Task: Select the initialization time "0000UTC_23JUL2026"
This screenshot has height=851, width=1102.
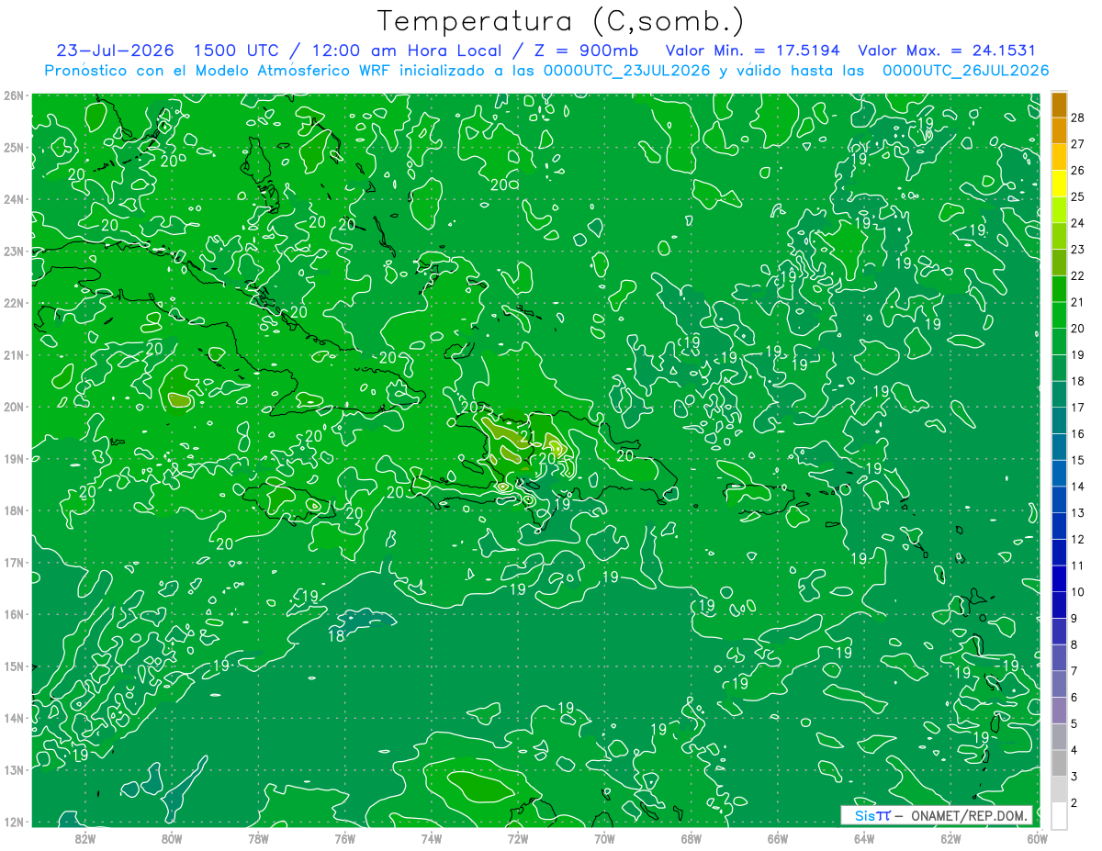Action: click(x=626, y=71)
